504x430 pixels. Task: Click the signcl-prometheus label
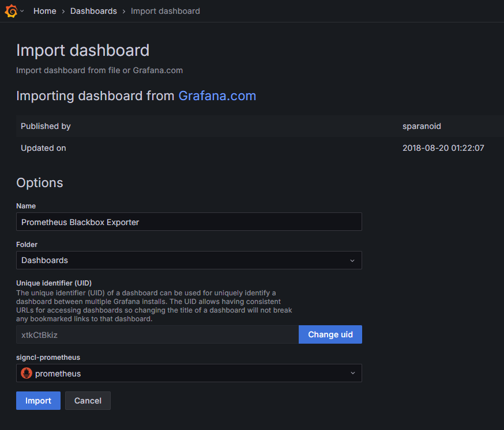pyautogui.click(x=48, y=357)
